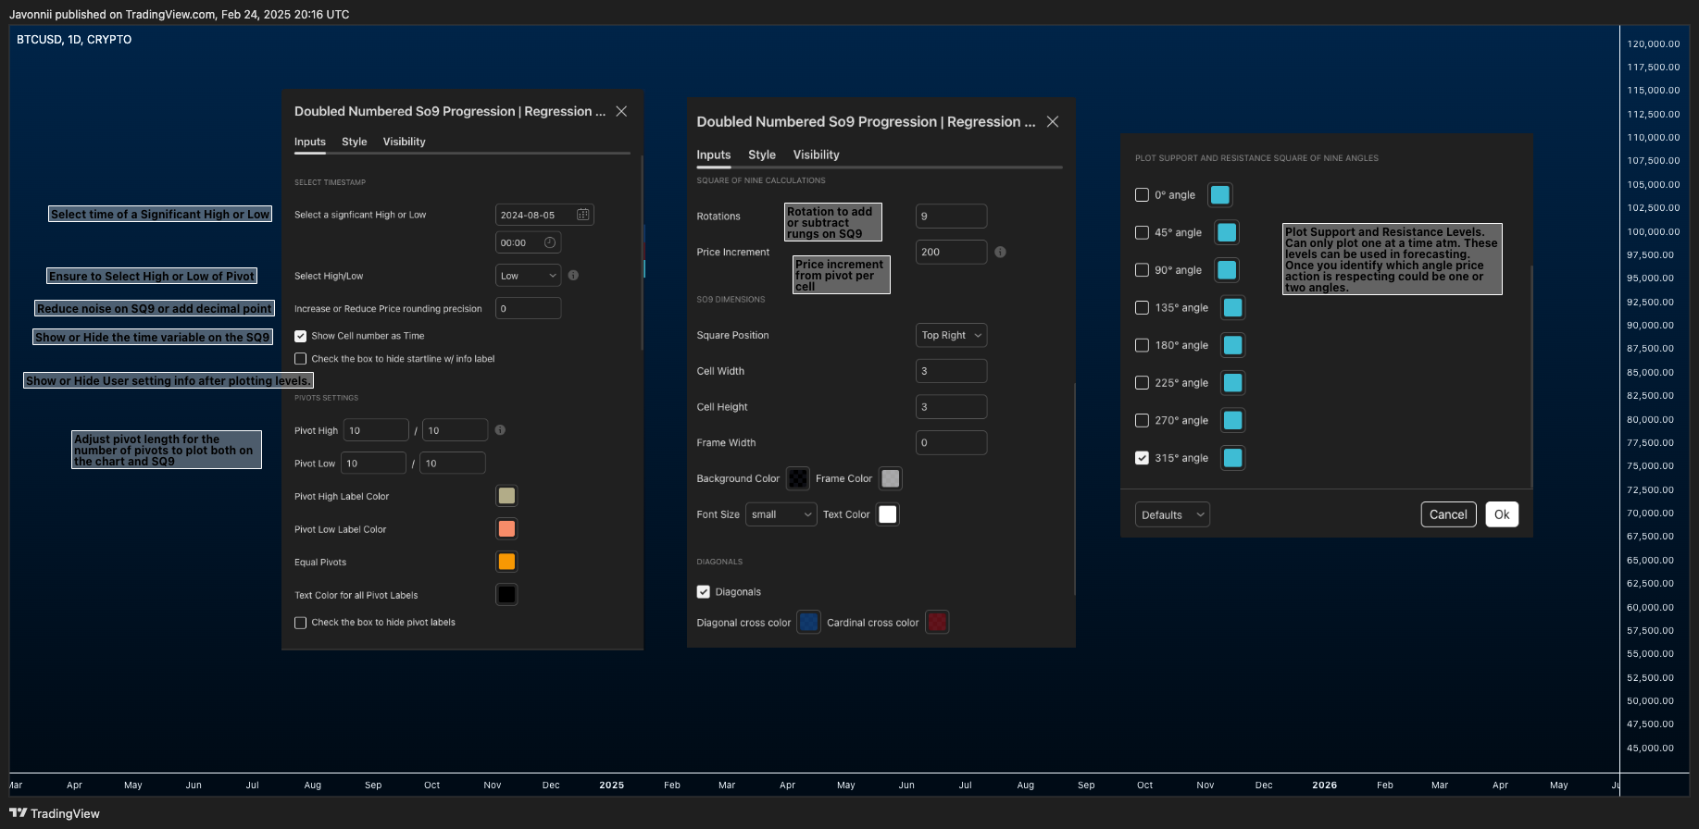Open 135° angle color swatch
This screenshot has width=1699, height=829.
coord(1232,307)
